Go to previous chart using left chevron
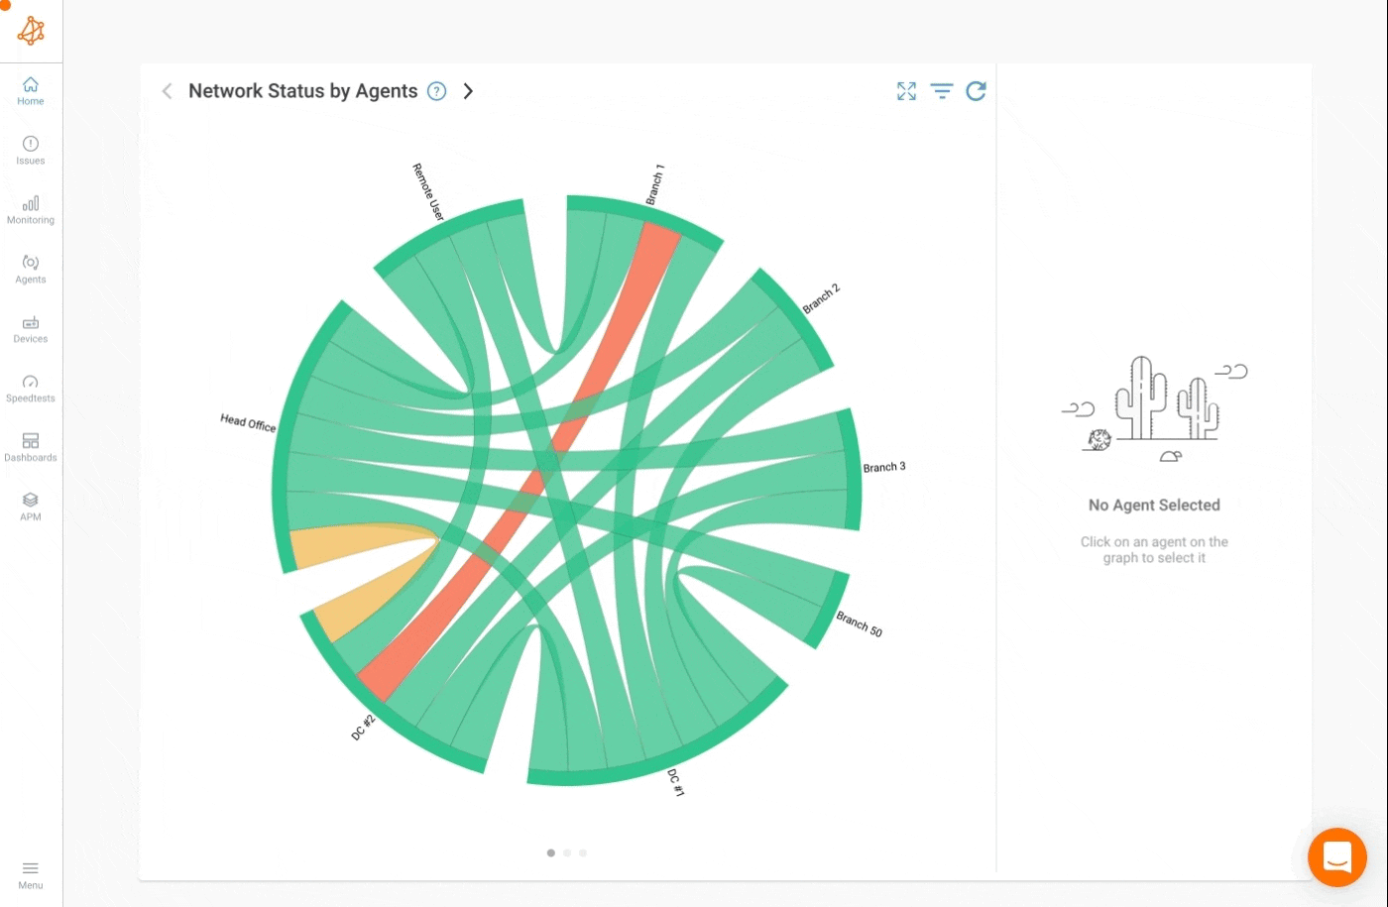This screenshot has height=907, width=1388. [167, 90]
